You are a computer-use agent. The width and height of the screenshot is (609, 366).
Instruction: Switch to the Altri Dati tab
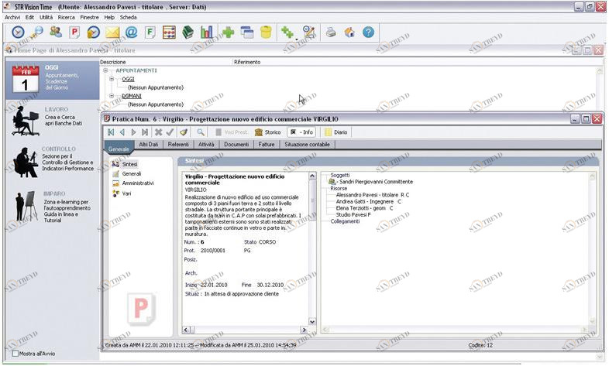148,144
